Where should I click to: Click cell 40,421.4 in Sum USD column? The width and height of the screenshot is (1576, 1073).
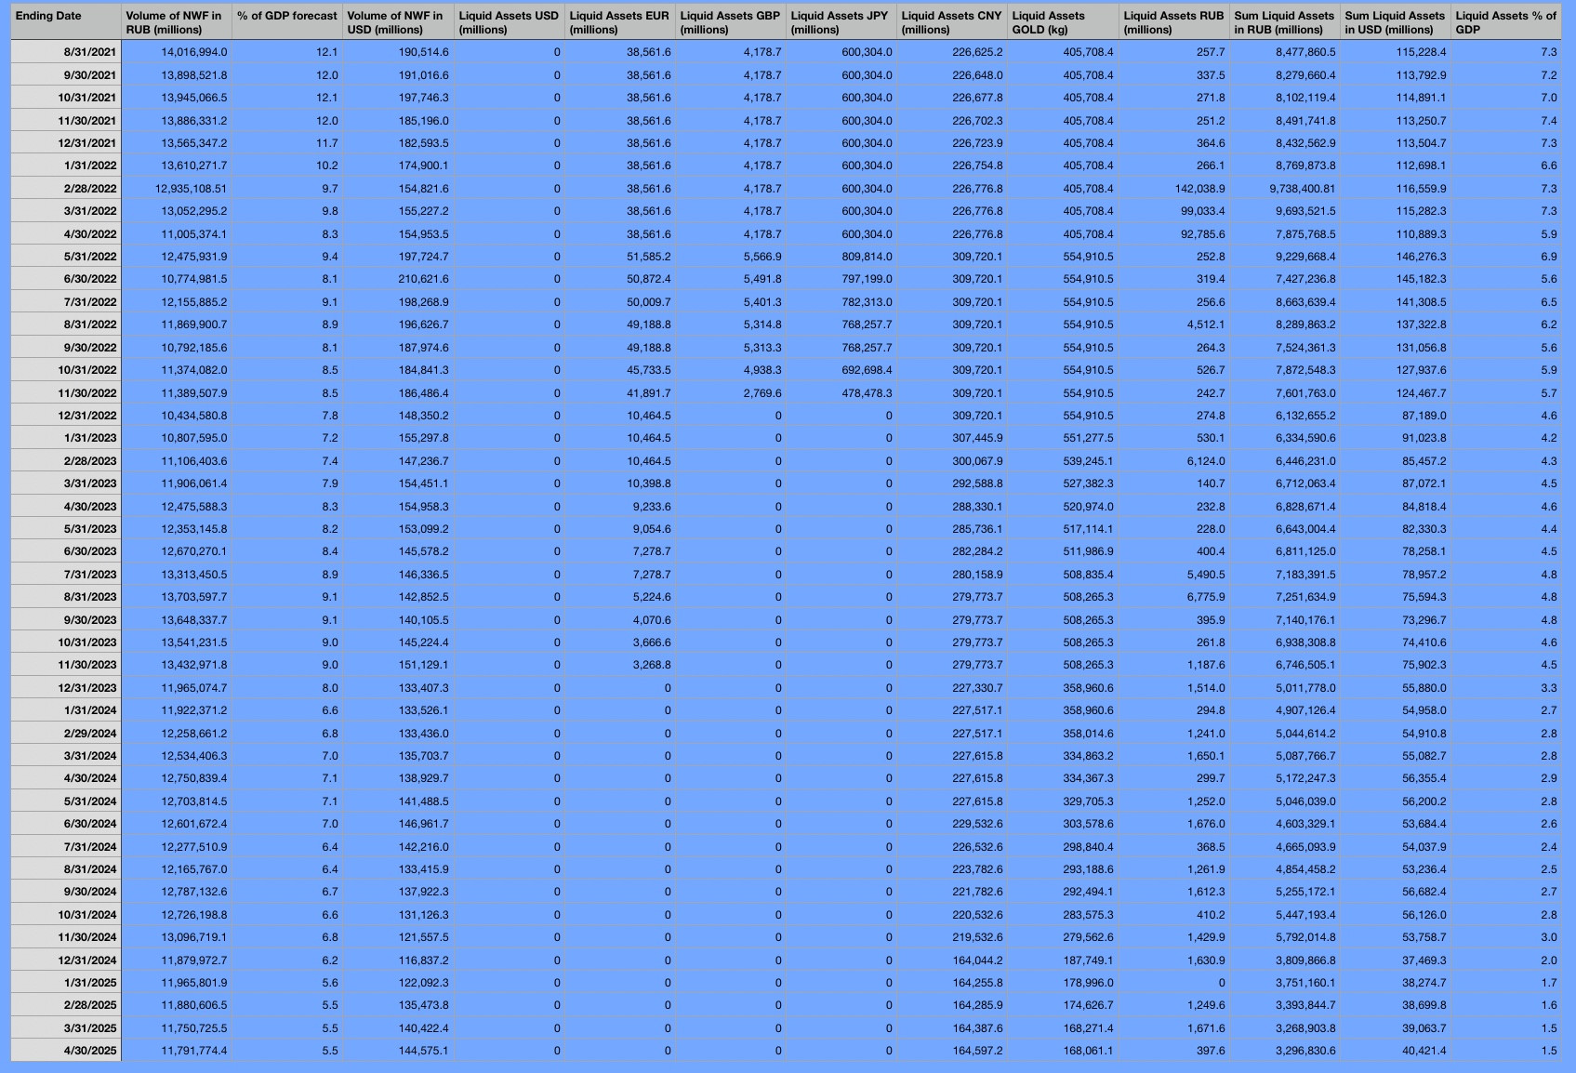click(1396, 1051)
